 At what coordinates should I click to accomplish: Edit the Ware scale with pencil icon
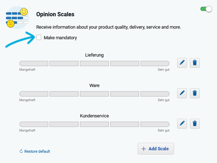click(x=182, y=93)
